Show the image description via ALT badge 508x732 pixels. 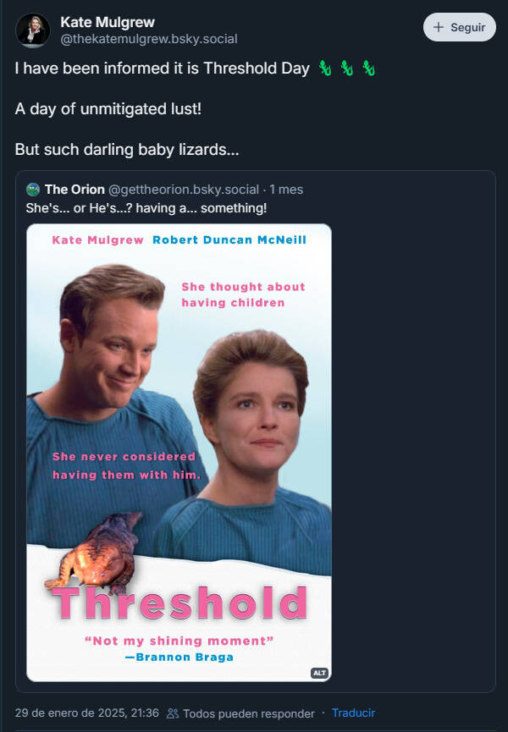pyautogui.click(x=320, y=673)
